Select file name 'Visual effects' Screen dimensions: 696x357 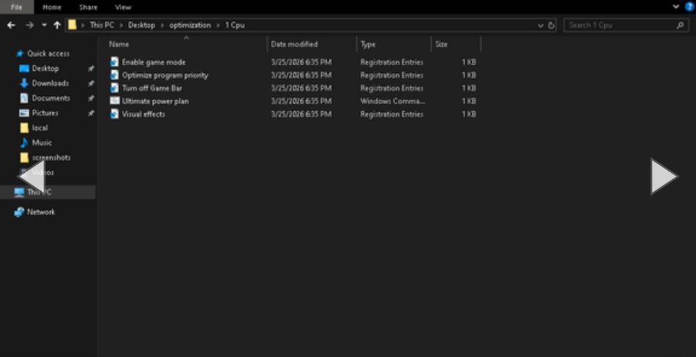click(x=143, y=114)
